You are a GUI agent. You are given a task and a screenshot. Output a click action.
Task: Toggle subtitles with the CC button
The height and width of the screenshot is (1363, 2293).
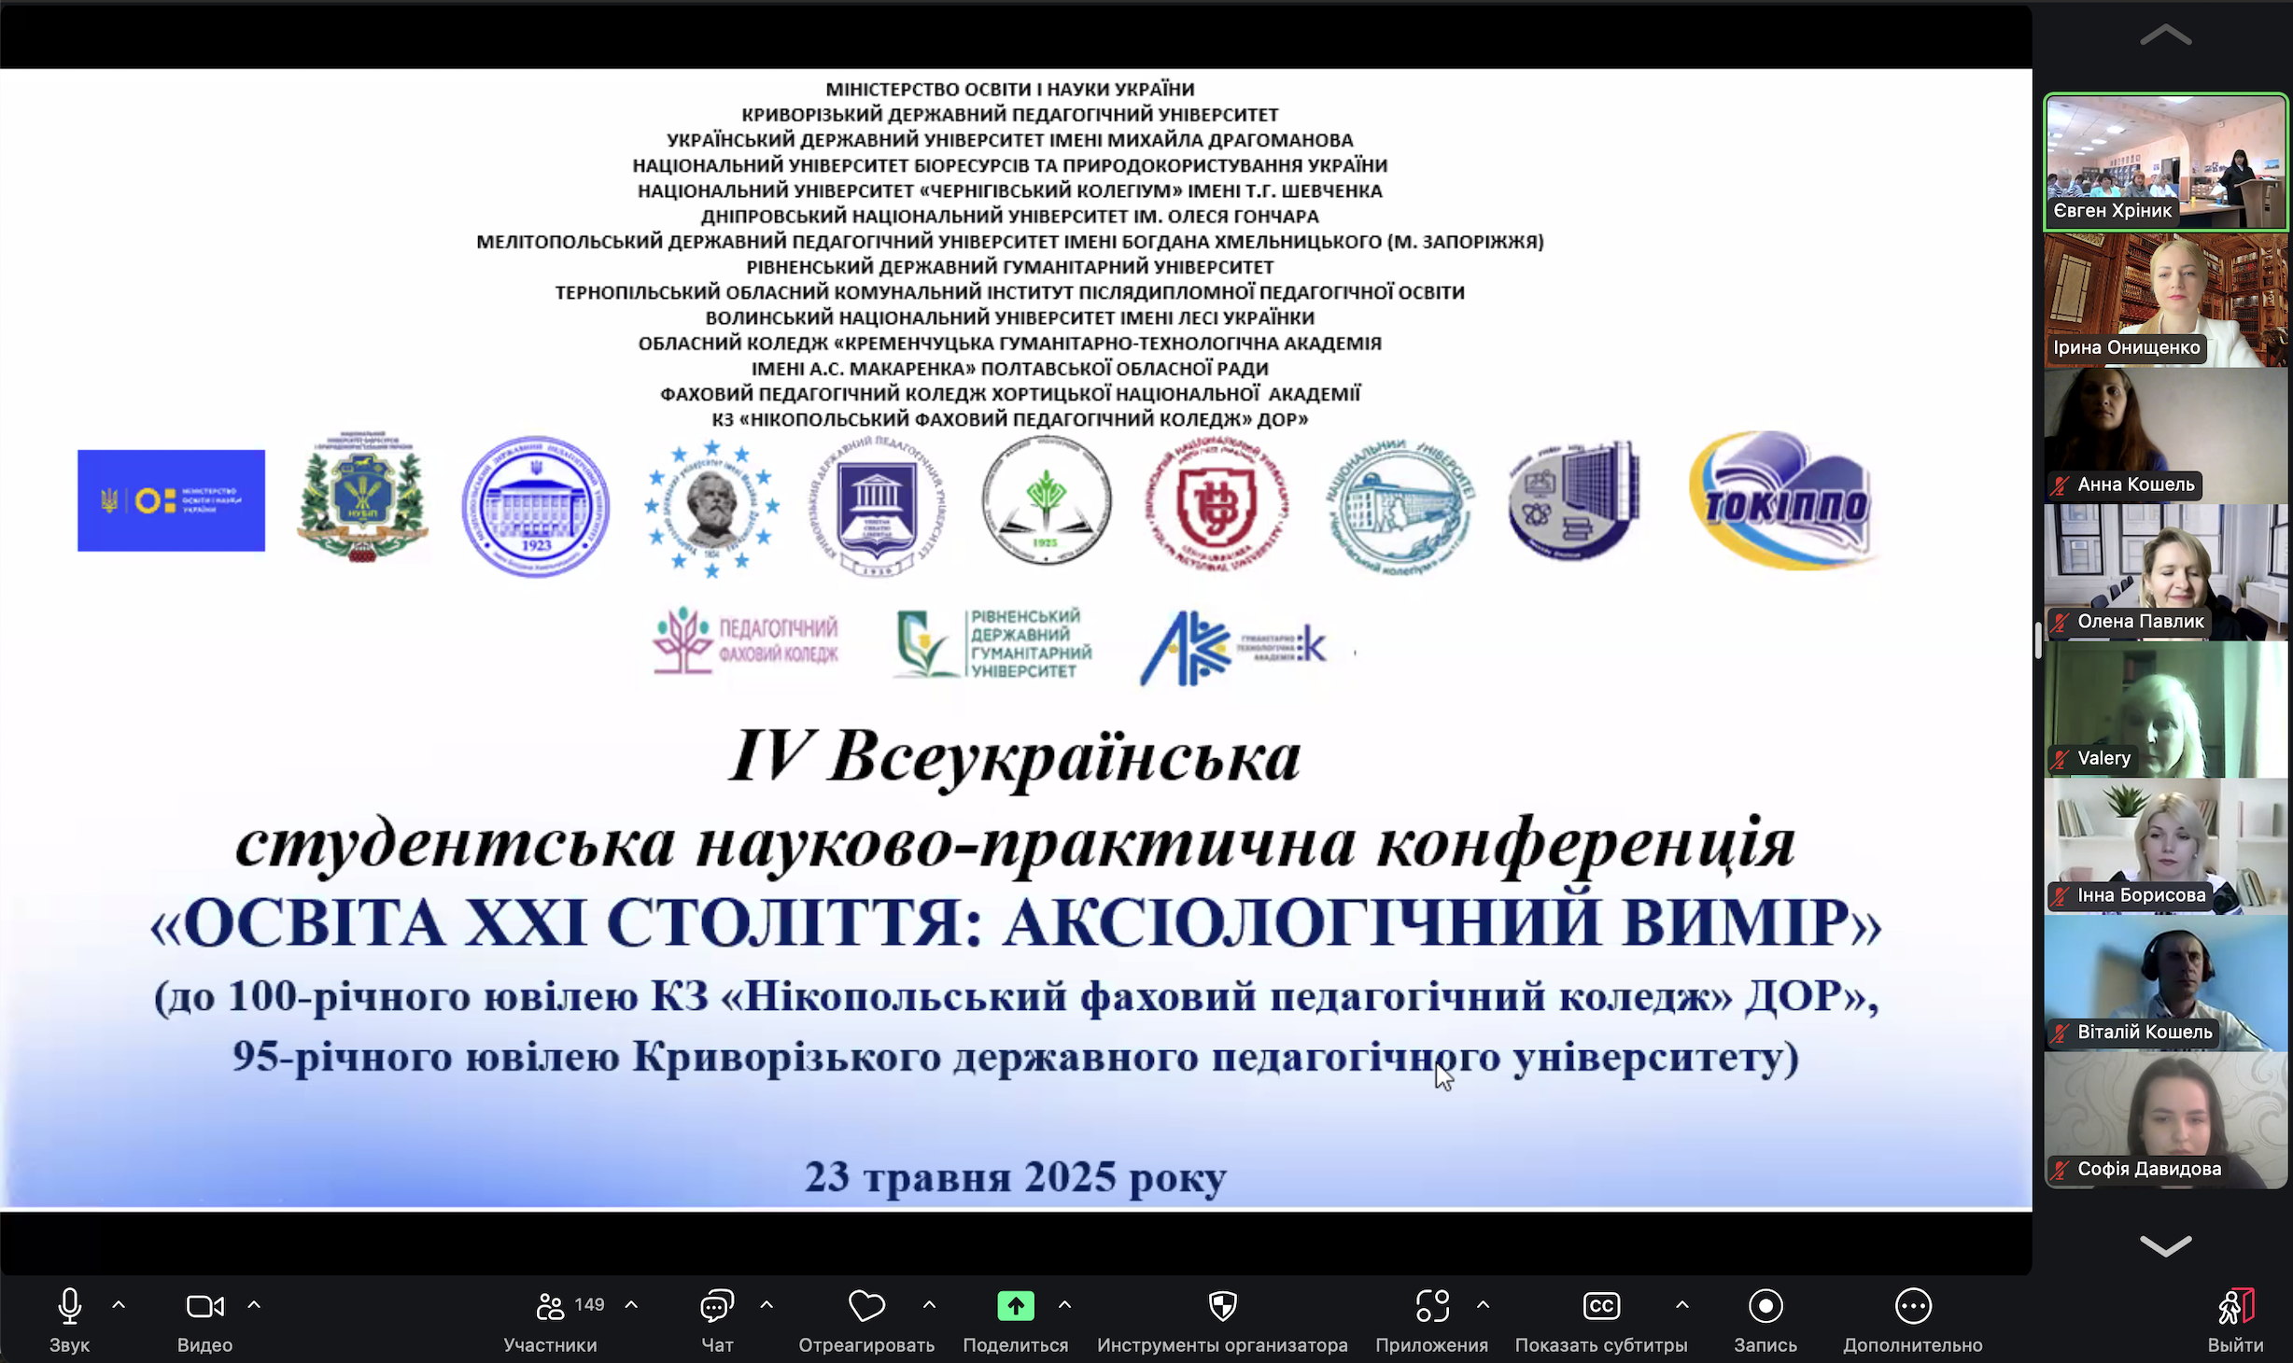(x=1600, y=1306)
